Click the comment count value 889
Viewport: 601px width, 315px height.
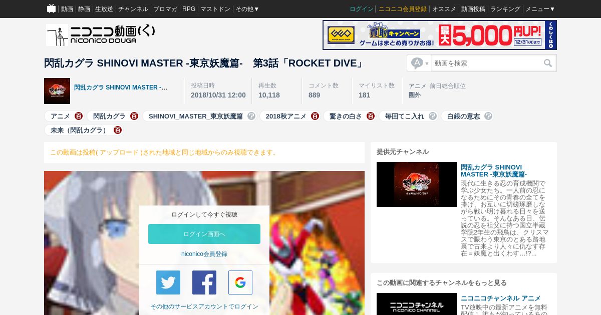pos(314,95)
